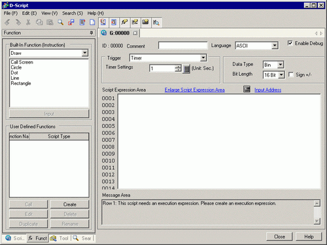Open the calculator keypad beside Timer Settings
The width and height of the screenshot is (327, 245).
[x=186, y=69]
